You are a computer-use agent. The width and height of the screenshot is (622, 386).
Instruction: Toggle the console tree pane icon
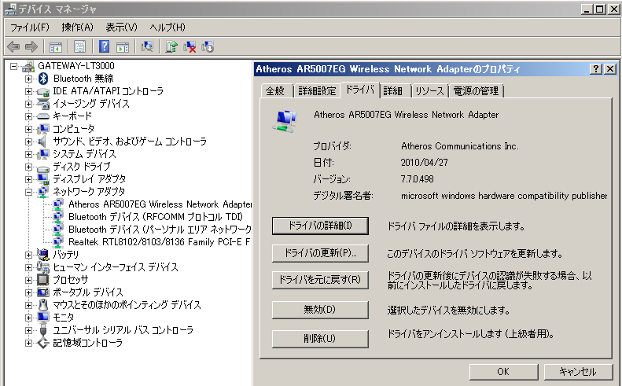click(x=56, y=47)
